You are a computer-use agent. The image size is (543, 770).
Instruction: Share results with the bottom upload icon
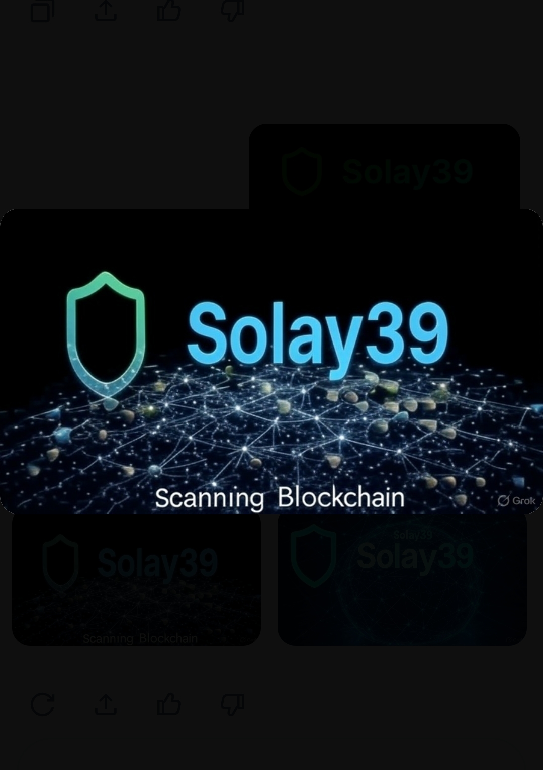[x=106, y=704]
